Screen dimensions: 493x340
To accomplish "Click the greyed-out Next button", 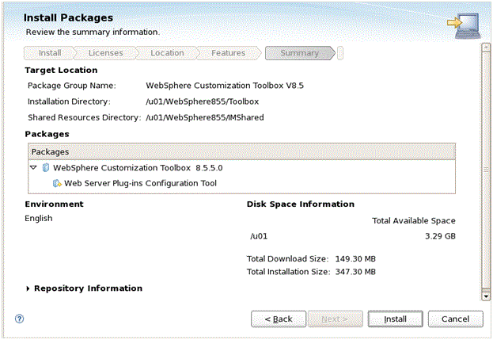I will pos(336,319).
